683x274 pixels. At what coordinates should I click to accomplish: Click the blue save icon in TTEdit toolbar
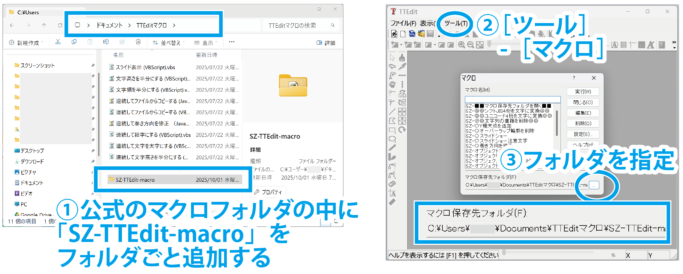pyautogui.click(x=412, y=34)
